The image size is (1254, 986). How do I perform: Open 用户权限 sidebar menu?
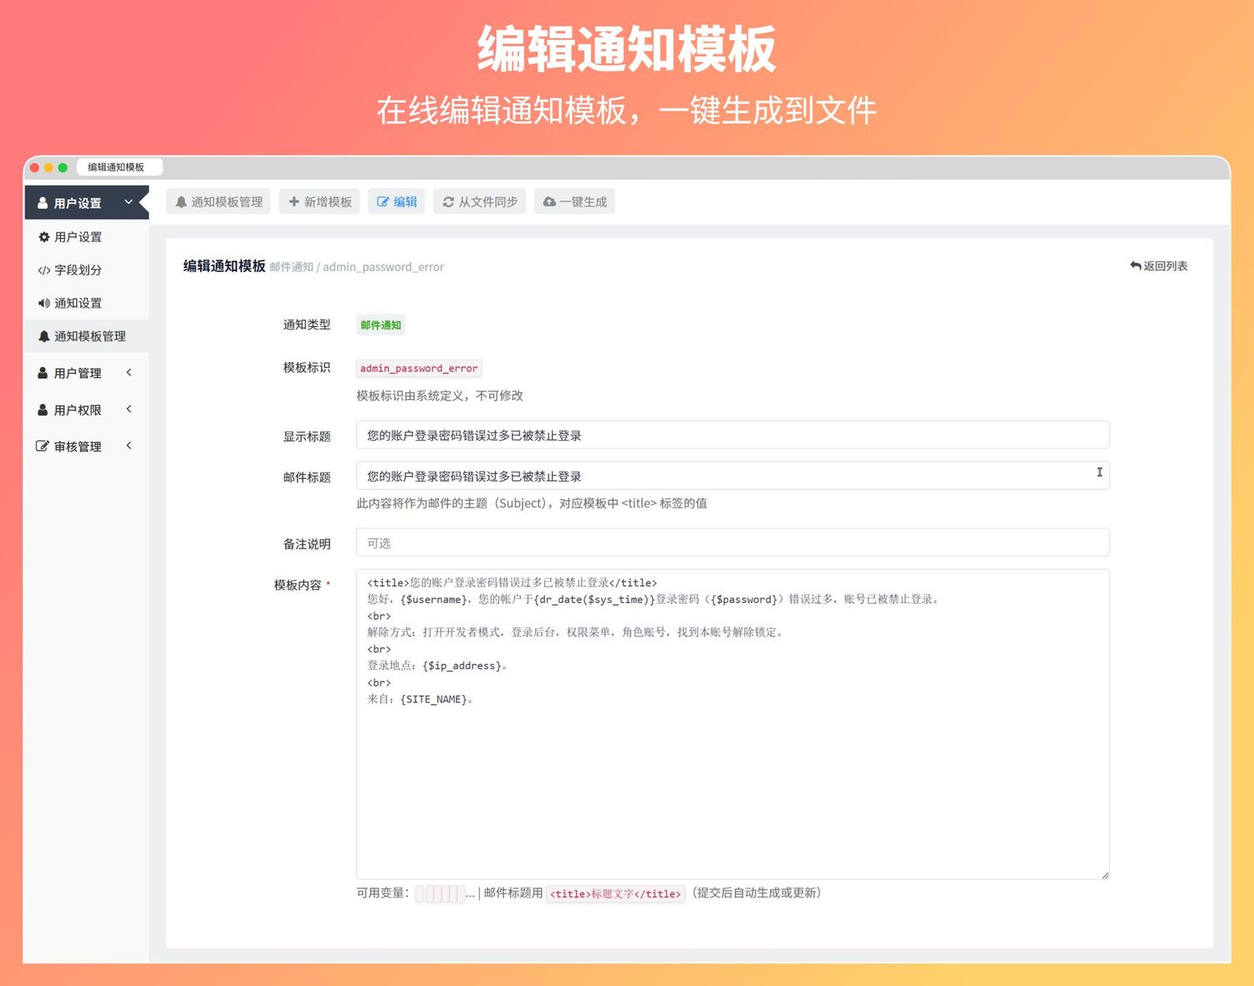click(86, 410)
